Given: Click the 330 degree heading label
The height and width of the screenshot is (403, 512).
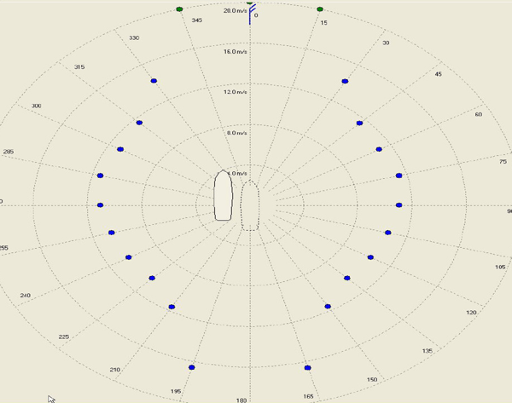Looking at the screenshot, I should 134,37.
